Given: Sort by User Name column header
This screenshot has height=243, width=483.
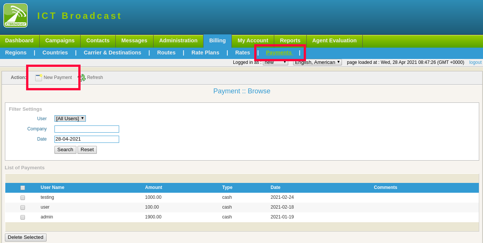Looking at the screenshot, I should point(53,187).
